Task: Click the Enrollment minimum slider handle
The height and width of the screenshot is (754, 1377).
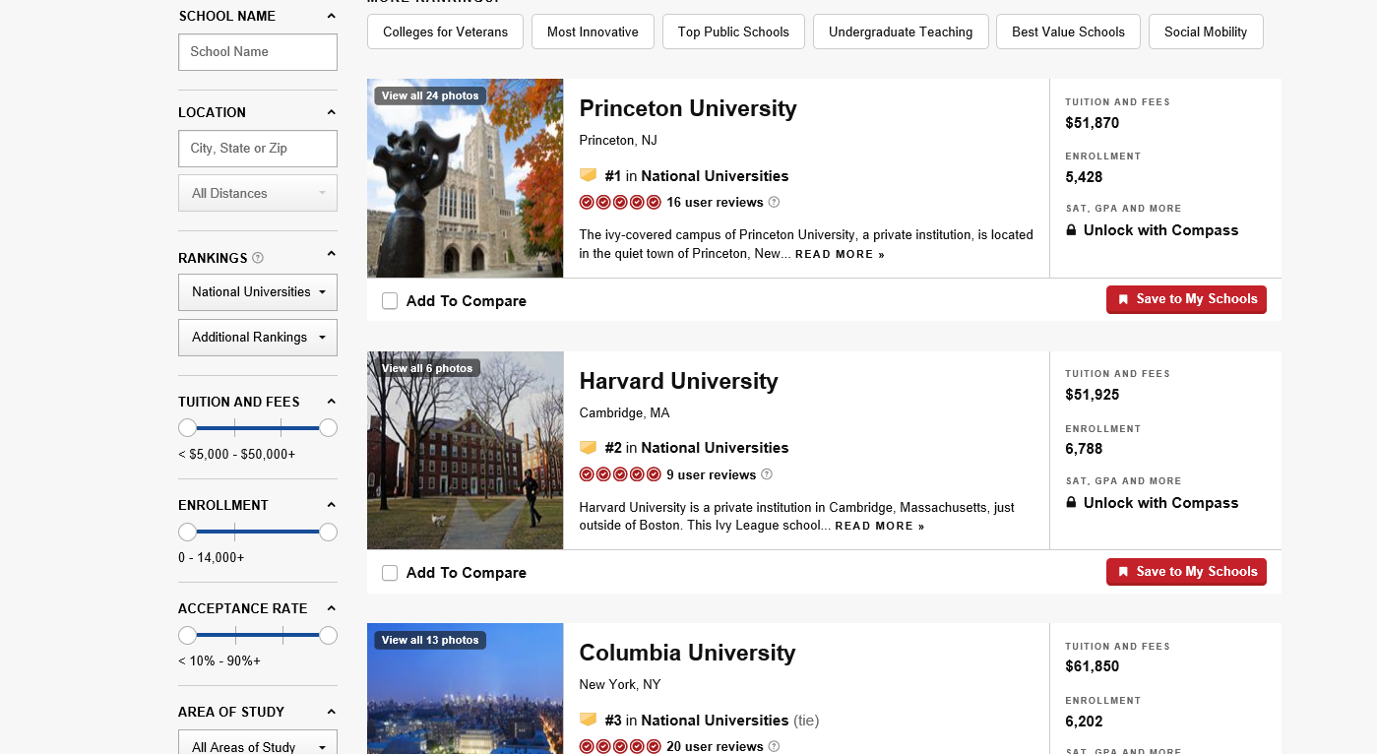Action: click(x=187, y=533)
